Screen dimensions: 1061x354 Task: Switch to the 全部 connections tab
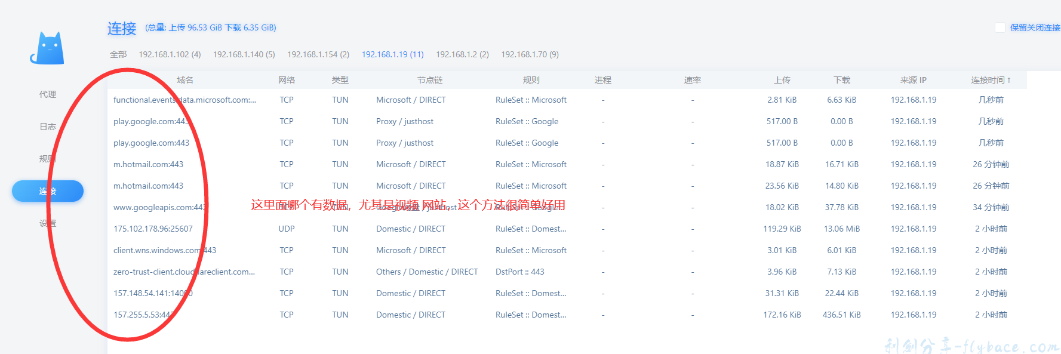point(118,54)
